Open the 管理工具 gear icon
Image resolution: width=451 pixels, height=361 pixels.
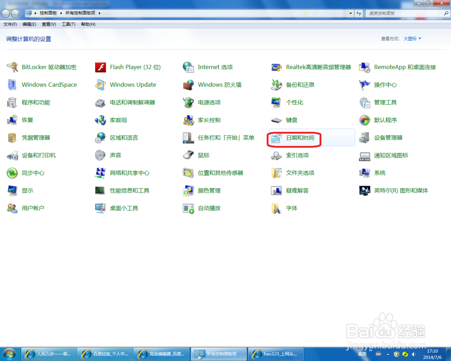pos(364,102)
